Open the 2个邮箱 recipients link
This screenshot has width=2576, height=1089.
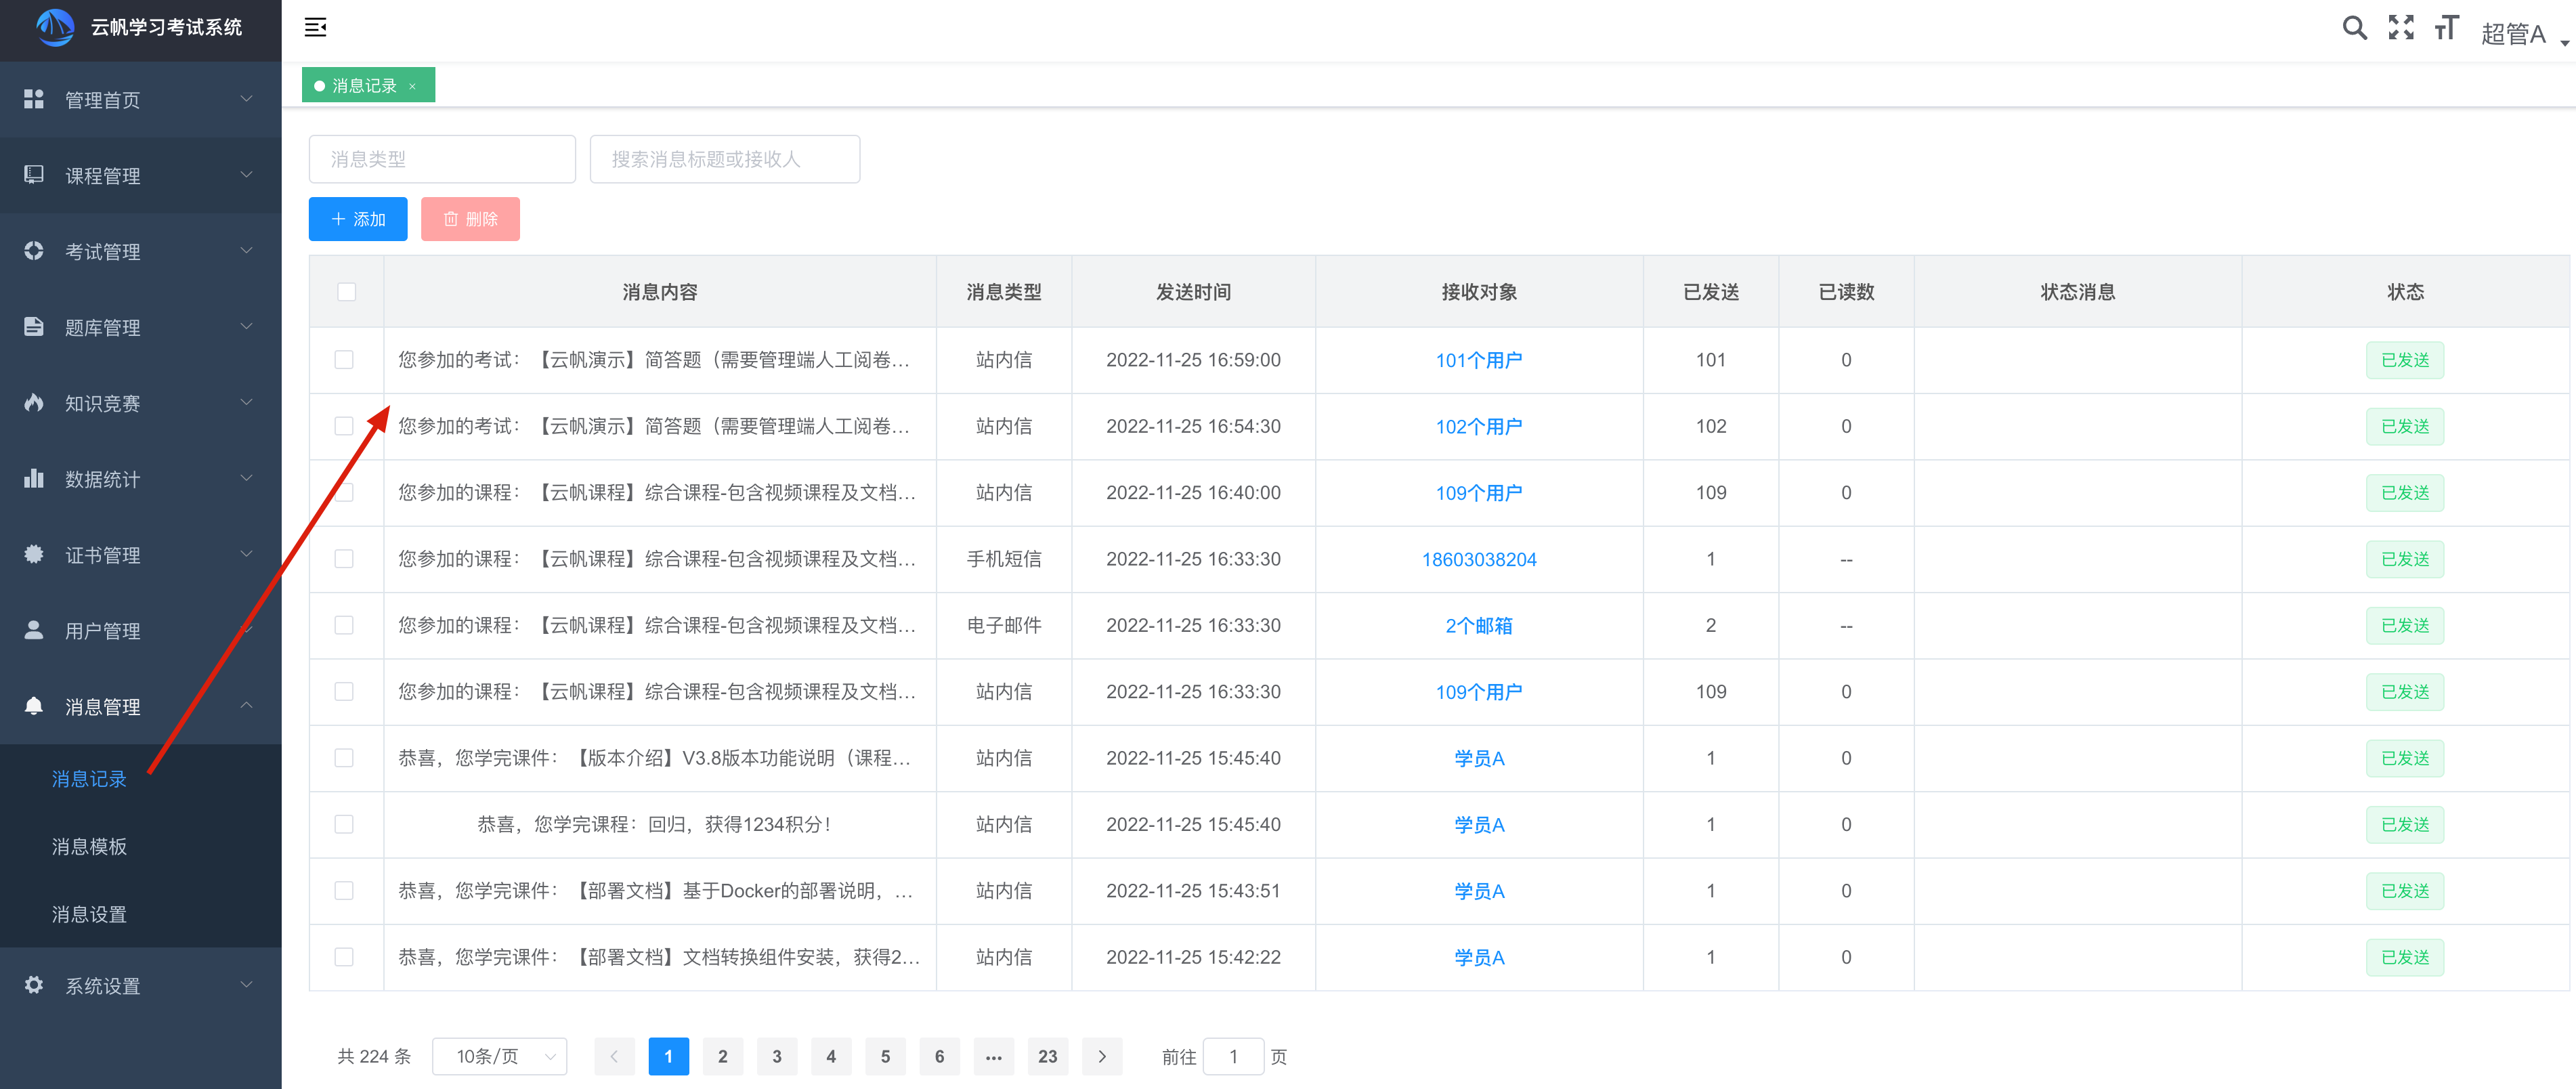(x=1478, y=625)
